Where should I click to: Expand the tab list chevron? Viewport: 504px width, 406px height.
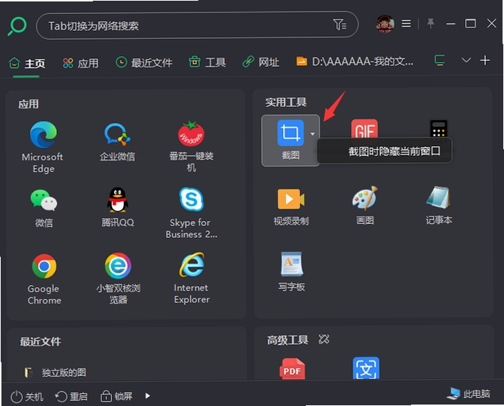pyautogui.click(x=466, y=60)
